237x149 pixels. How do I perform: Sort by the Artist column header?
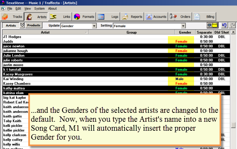pyautogui.click(x=45, y=32)
